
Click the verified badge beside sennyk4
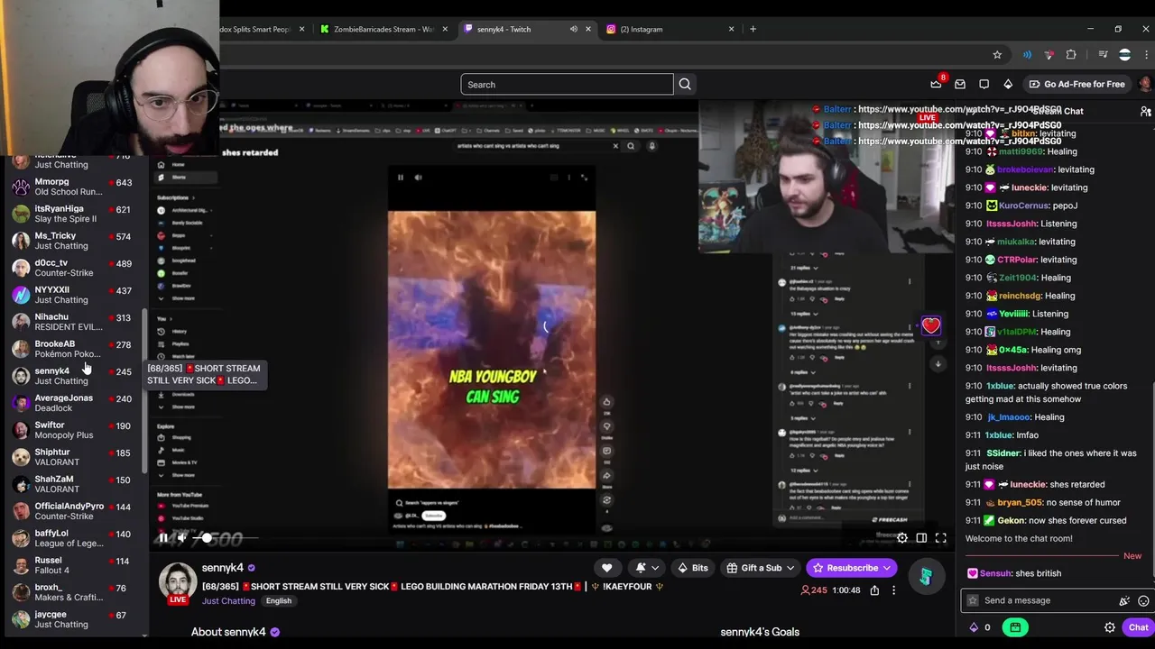pyautogui.click(x=252, y=568)
